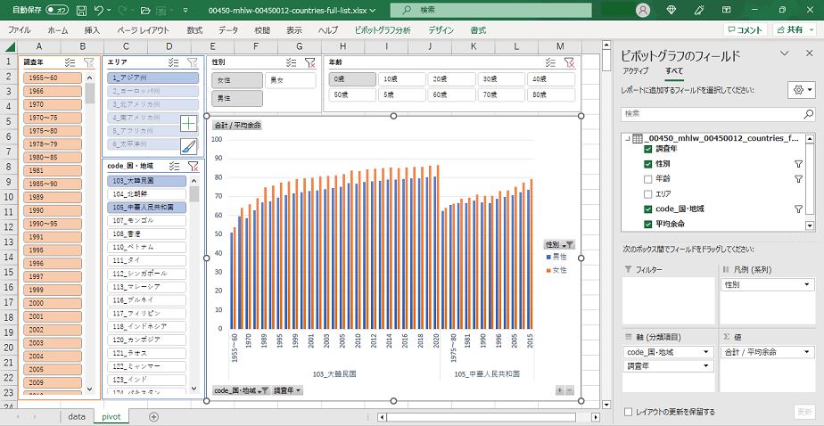Viewport: 824px width, 426px height.
Task: Enable レイアウトの更新を保留する checkbox
Action: coord(630,412)
